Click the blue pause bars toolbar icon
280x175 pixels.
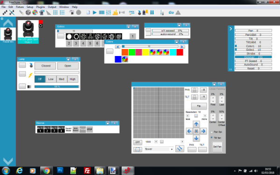pos(152,13)
